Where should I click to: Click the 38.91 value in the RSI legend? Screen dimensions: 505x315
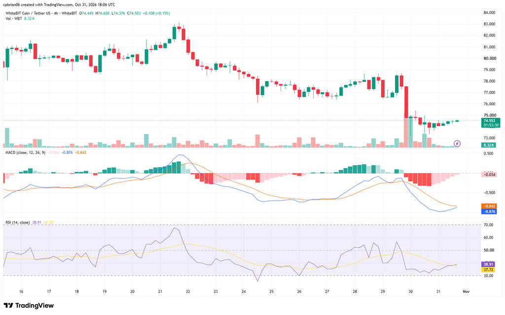point(36,222)
